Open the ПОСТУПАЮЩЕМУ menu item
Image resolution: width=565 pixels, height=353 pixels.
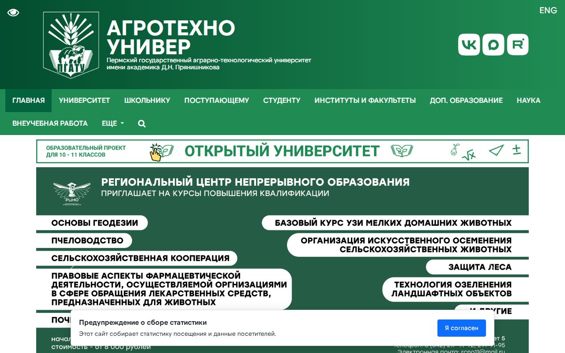(217, 101)
